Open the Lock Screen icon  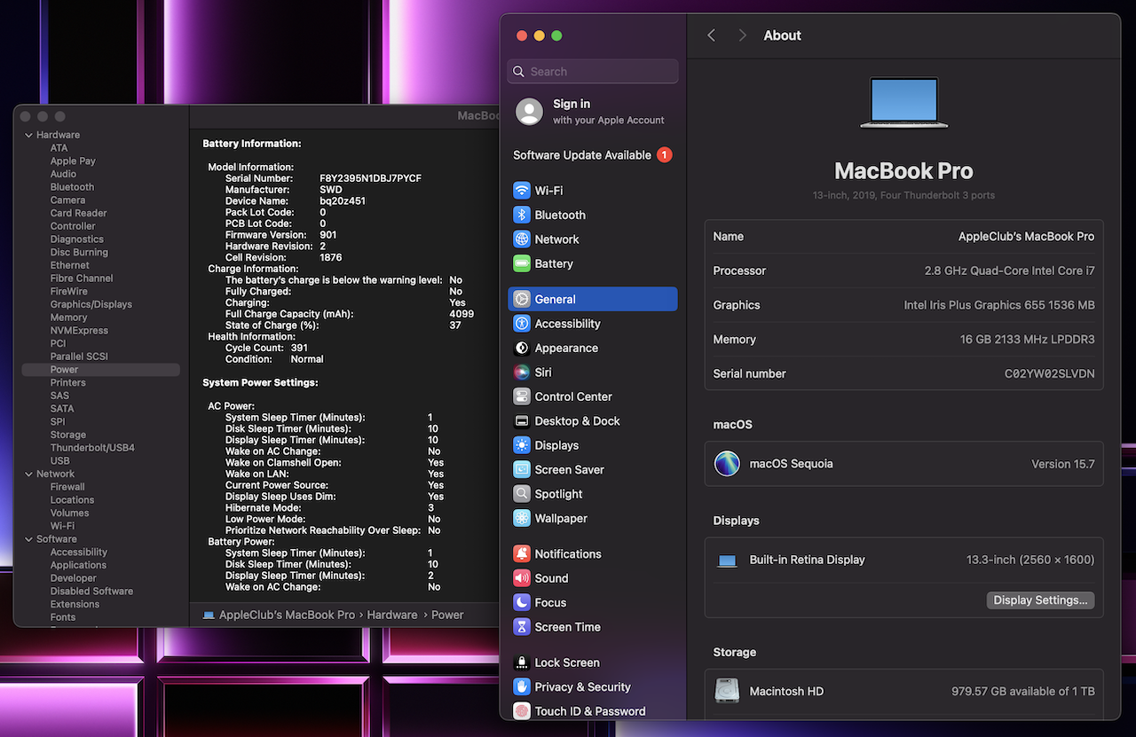click(x=522, y=663)
